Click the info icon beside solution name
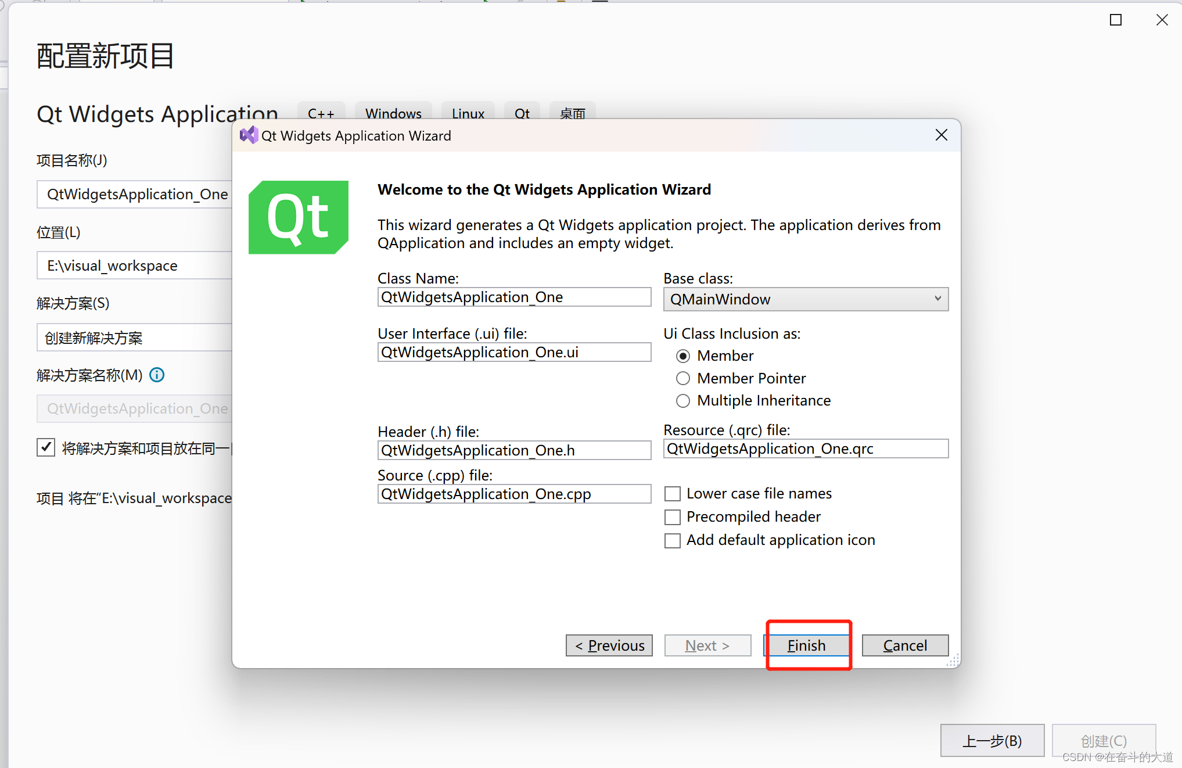 click(157, 375)
